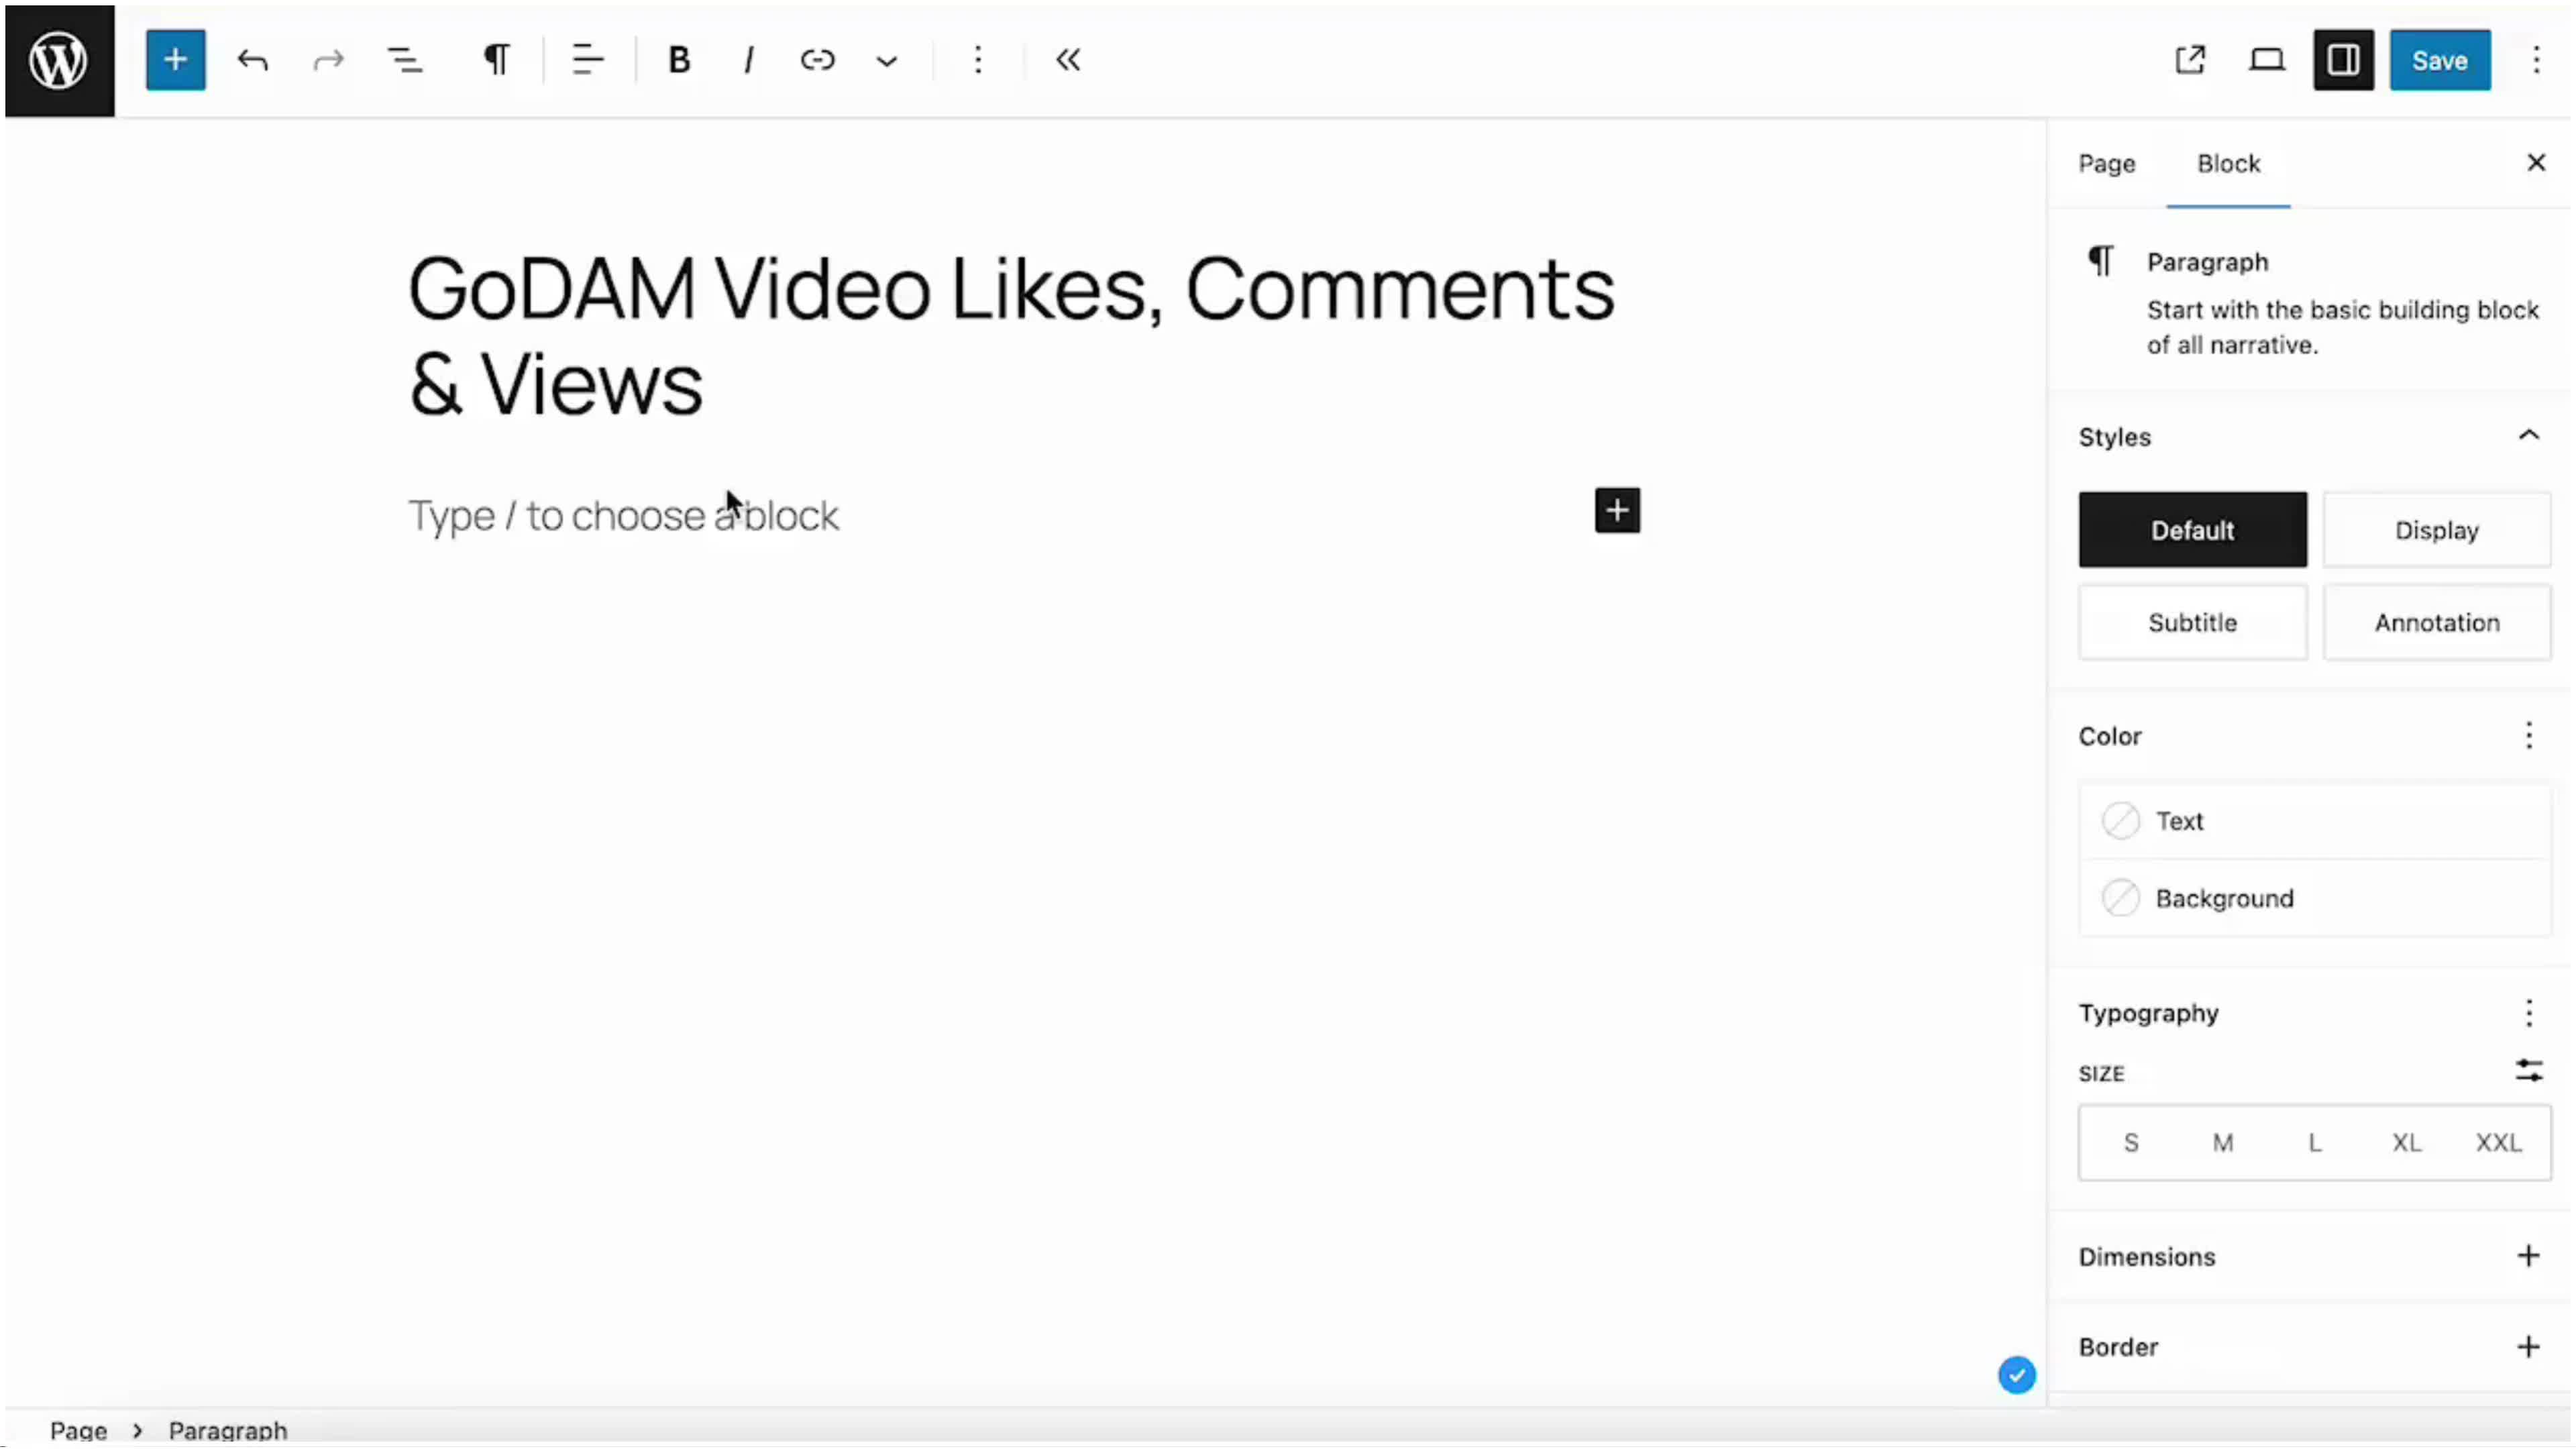
Task: Switch to the Page tab
Action: pyautogui.click(x=2106, y=163)
